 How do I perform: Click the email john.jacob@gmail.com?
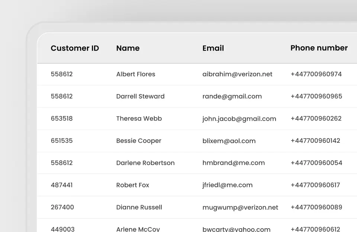(x=239, y=119)
